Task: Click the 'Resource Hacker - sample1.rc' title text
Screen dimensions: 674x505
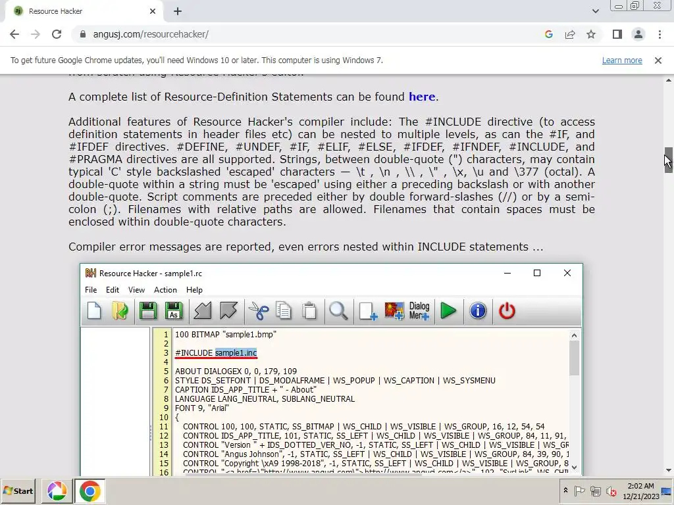Action: click(x=151, y=273)
